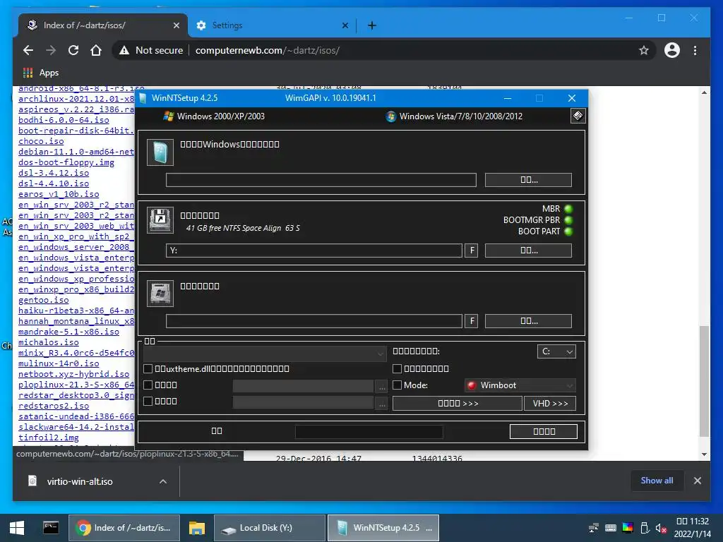The width and height of the screenshot is (723, 542).
Task: Click the BOOTMGR PBR green status light
Action: click(x=568, y=220)
